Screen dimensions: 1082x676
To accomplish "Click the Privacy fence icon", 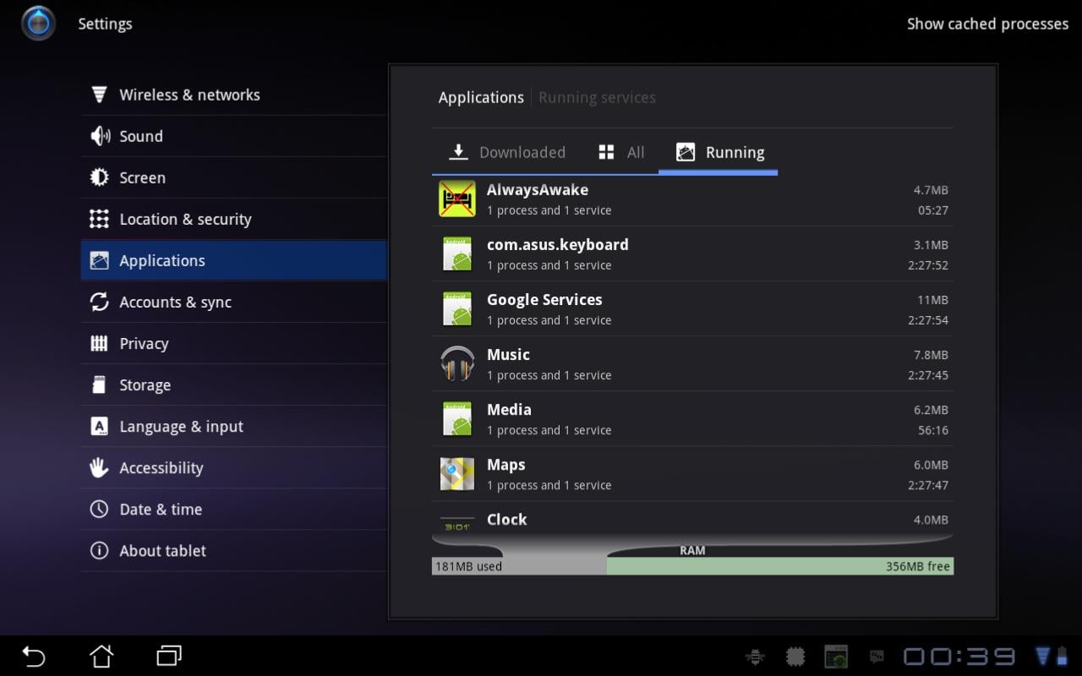I will pos(99,343).
